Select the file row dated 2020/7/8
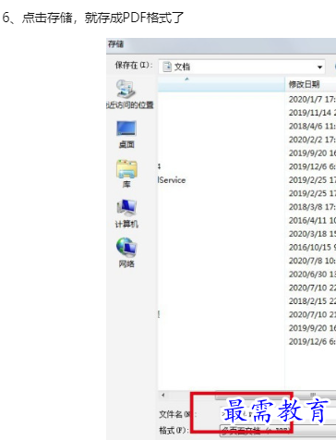This screenshot has height=440, width=336. (x=246, y=261)
